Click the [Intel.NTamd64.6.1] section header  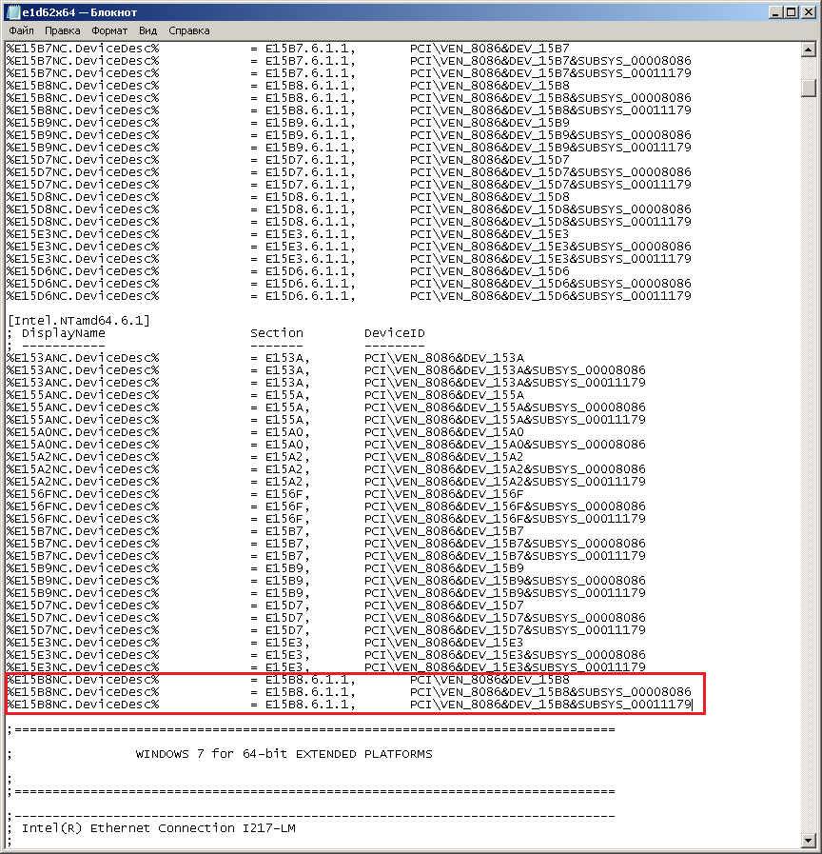[79, 320]
